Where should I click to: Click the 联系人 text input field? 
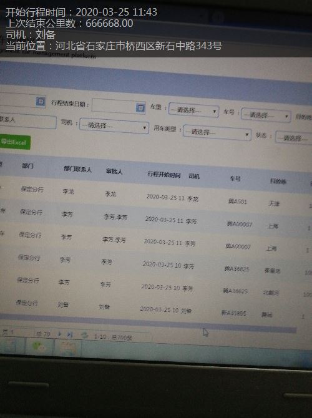[27, 121]
